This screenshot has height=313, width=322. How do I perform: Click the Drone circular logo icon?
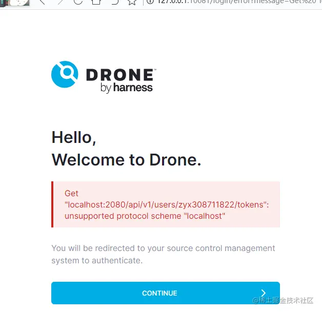[x=65, y=74]
